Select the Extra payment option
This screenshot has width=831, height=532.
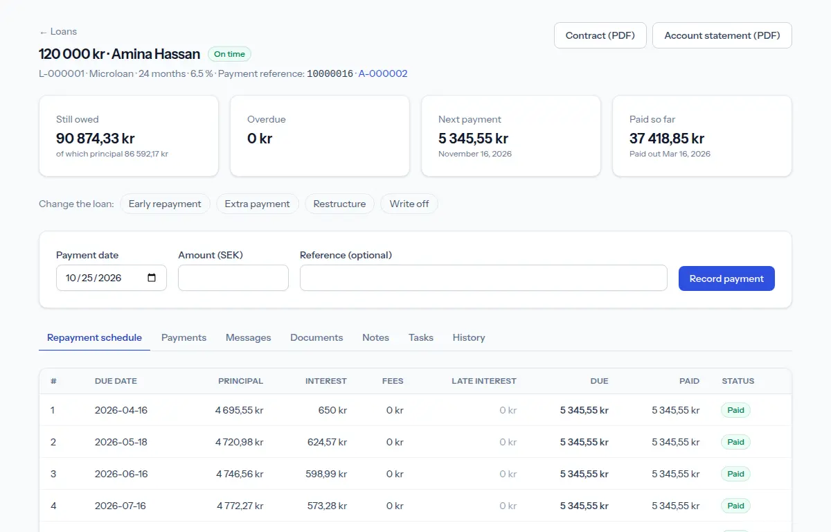click(258, 204)
